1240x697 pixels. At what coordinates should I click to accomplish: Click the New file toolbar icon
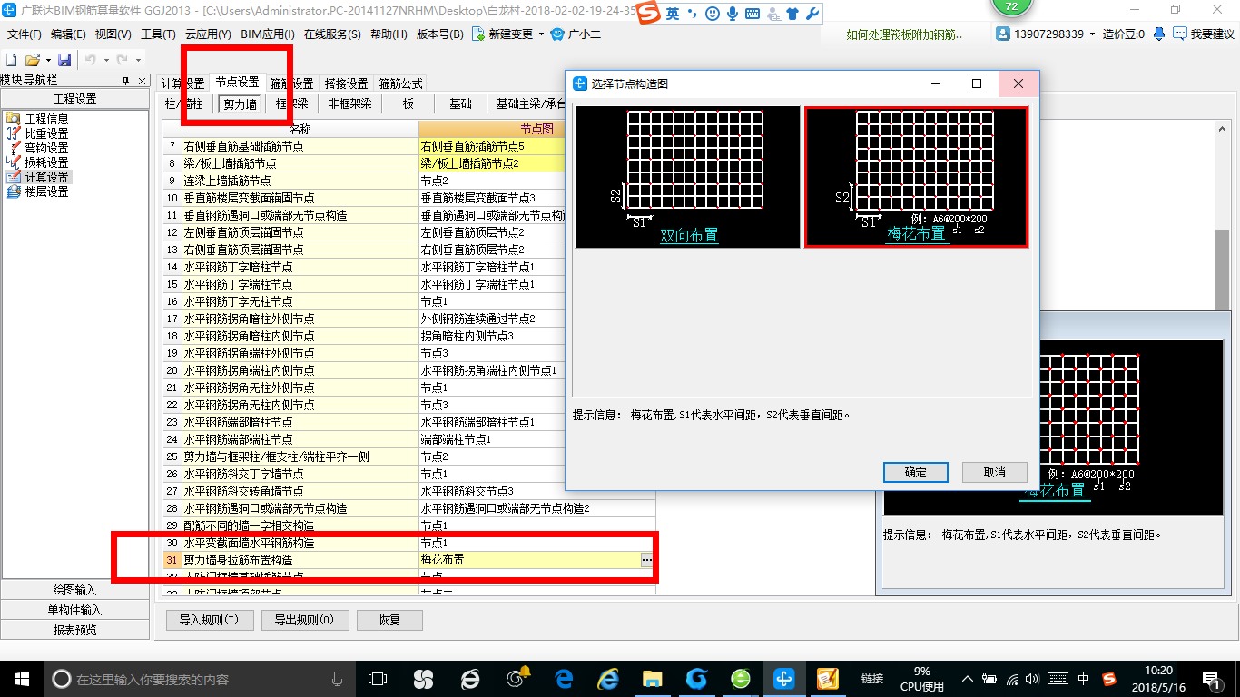[13, 59]
